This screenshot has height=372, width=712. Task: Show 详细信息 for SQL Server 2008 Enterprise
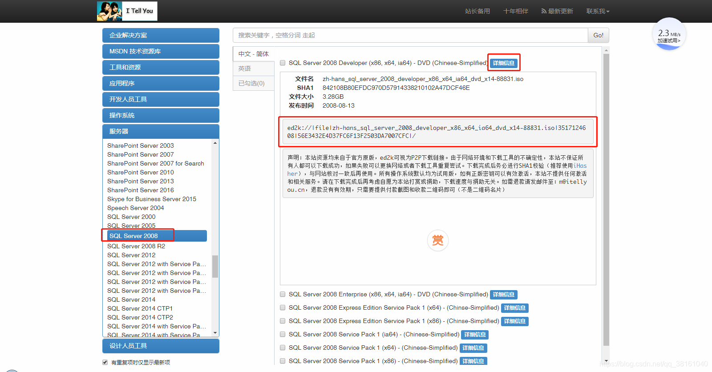pyautogui.click(x=504, y=295)
